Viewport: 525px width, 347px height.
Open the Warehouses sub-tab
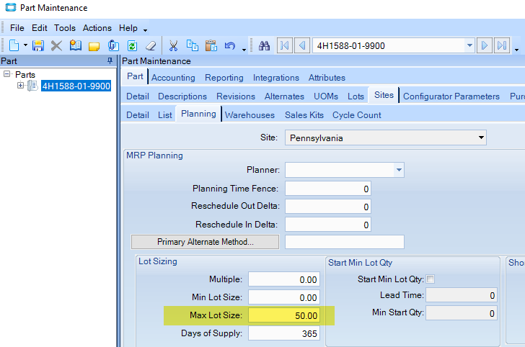[x=250, y=115]
